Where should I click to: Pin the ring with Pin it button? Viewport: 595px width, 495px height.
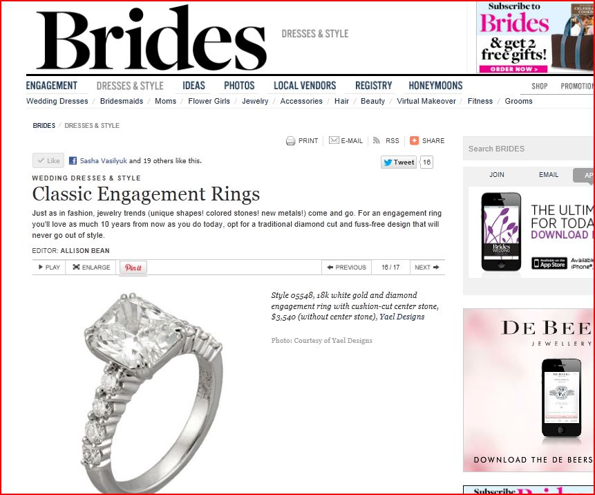pos(133,268)
